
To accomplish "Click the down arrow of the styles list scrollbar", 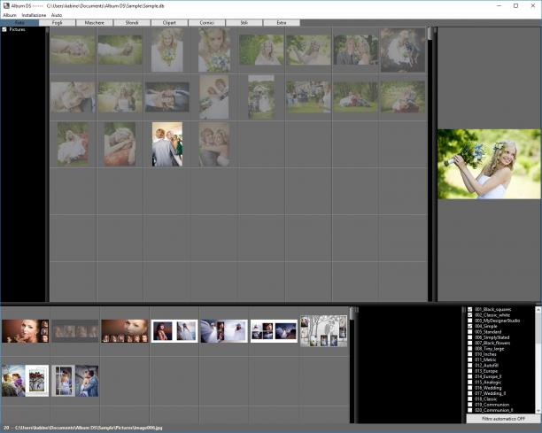I will [x=538, y=410].
